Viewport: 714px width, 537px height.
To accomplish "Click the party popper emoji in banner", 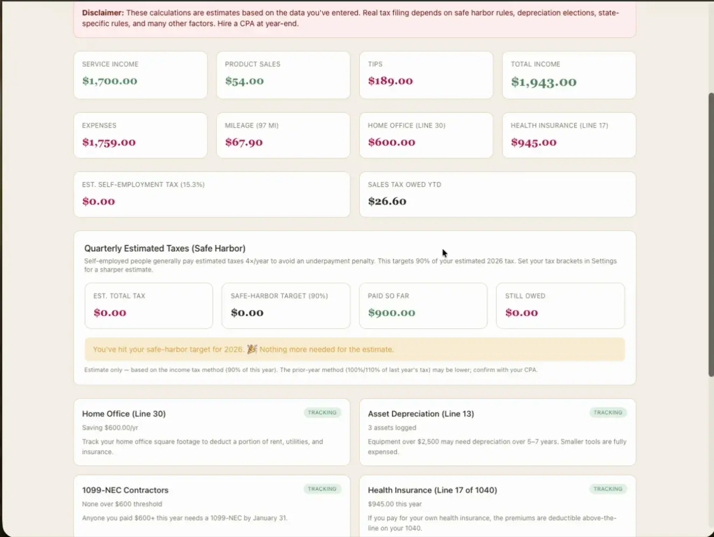I will click(251, 349).
